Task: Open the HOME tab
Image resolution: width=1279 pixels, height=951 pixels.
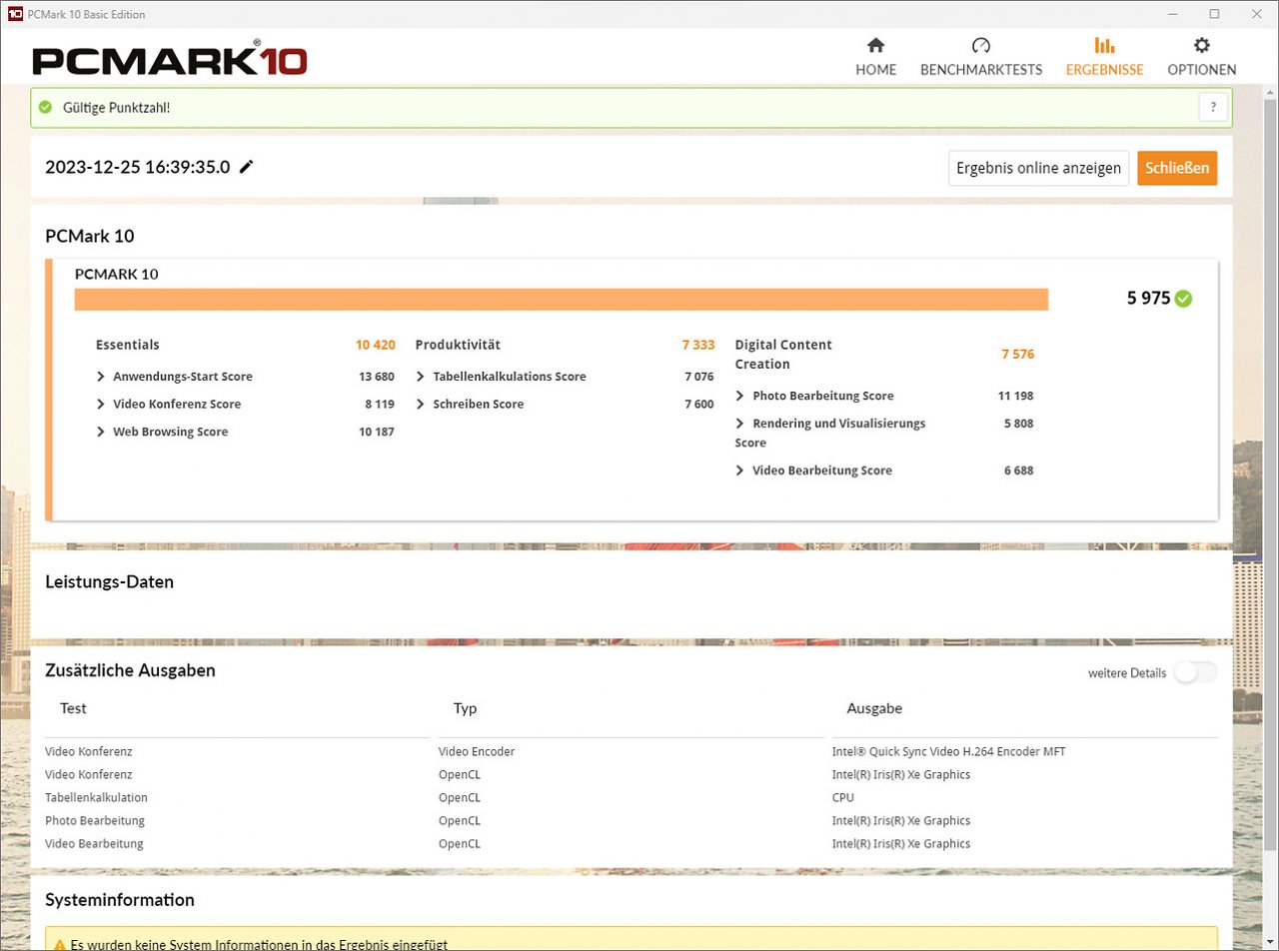Action: (x=875, y=57)
